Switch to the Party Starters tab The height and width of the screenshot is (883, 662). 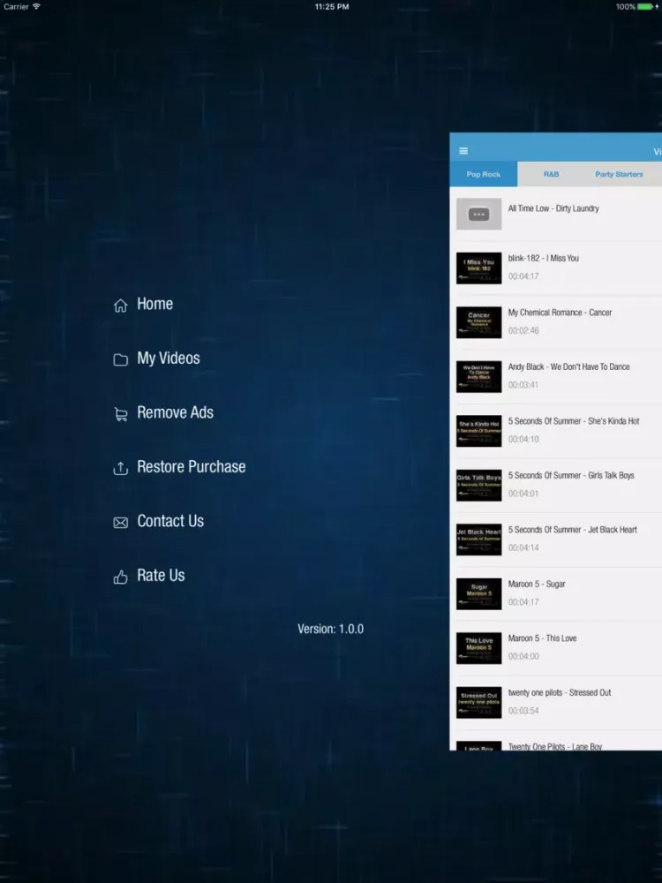tap(619, 174)
